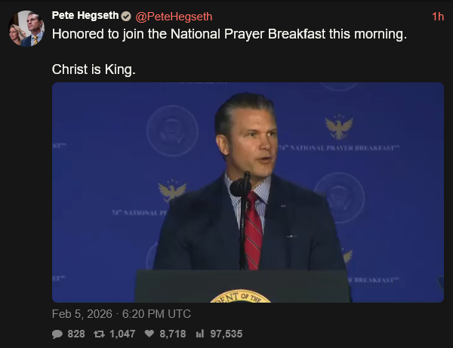The width and height of the screenshot is (453, 348).
Task: Click the presidential seal on the podium
Action: [240, 296]
